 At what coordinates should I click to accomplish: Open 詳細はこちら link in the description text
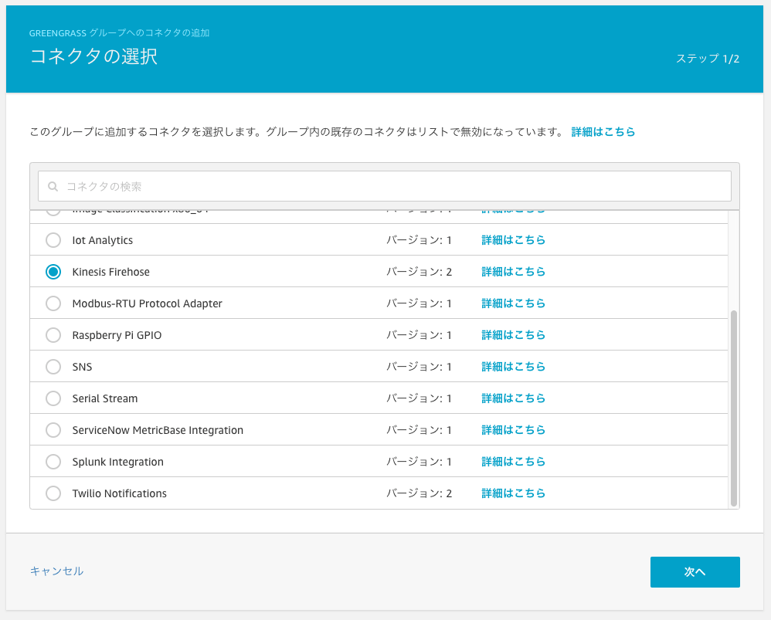tap(603, 132)
